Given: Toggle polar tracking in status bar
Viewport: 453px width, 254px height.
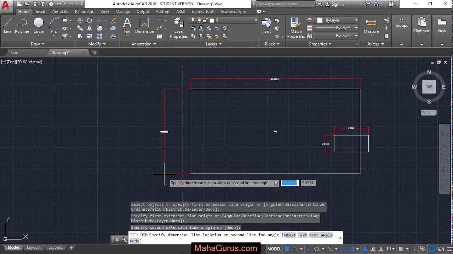Looking at the screenshot, I should pos(317,249).
